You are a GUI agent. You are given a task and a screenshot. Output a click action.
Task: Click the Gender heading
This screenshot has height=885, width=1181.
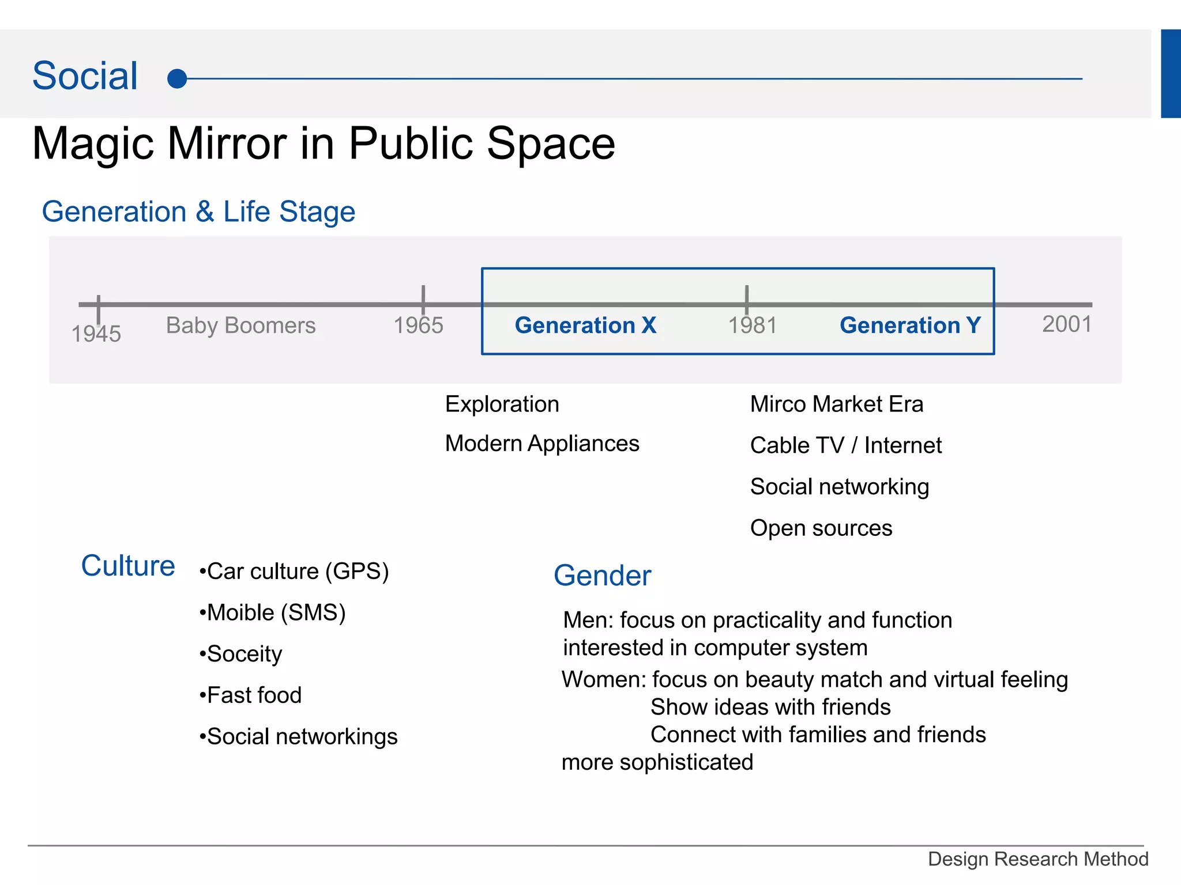602,576
